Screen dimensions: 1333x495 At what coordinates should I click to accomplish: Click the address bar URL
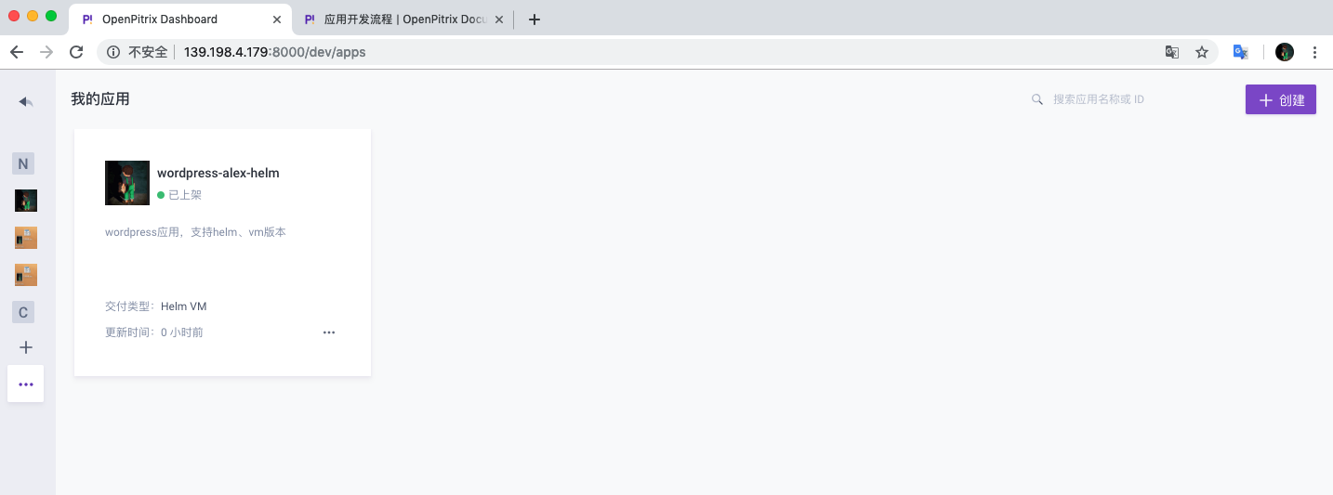(x=274, y=52)
